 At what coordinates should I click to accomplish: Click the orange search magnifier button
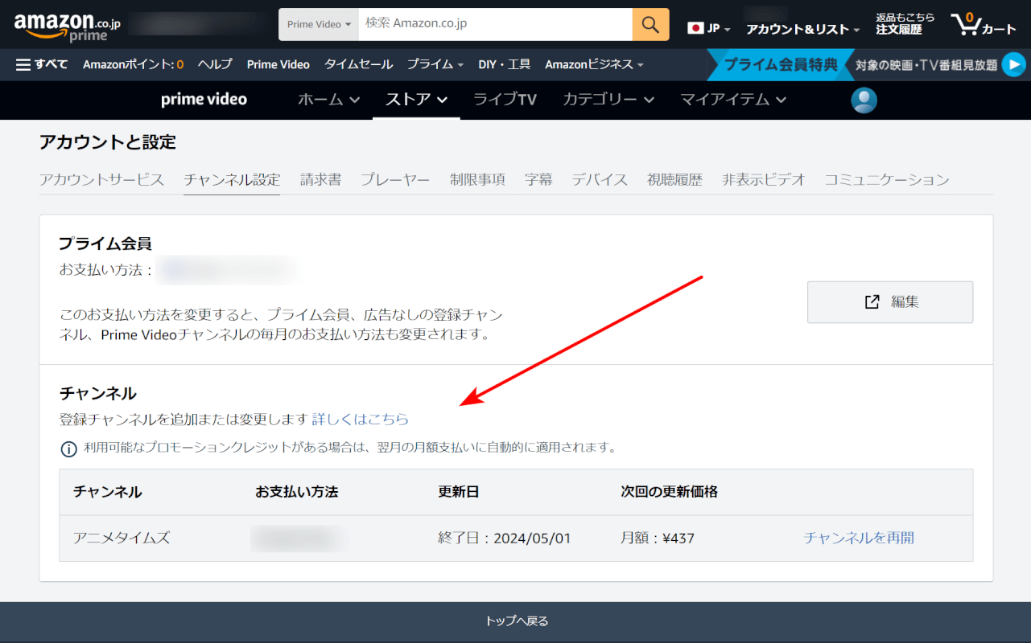tap(650, 24)
